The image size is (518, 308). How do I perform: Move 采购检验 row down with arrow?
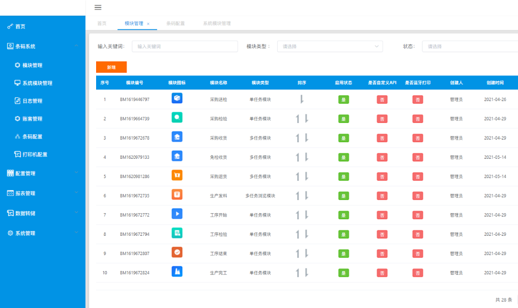pyautogui.click(x=306, y=119)
